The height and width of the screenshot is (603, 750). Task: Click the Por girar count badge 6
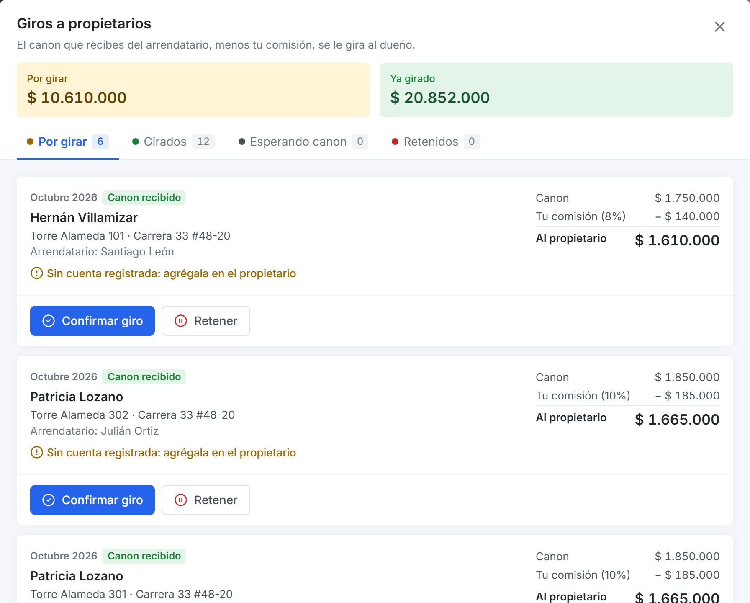click(100, 142)
